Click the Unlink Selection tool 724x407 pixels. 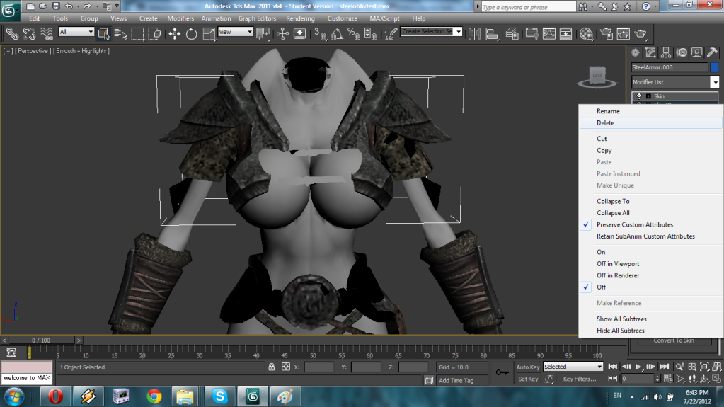(x=29, y=34)
